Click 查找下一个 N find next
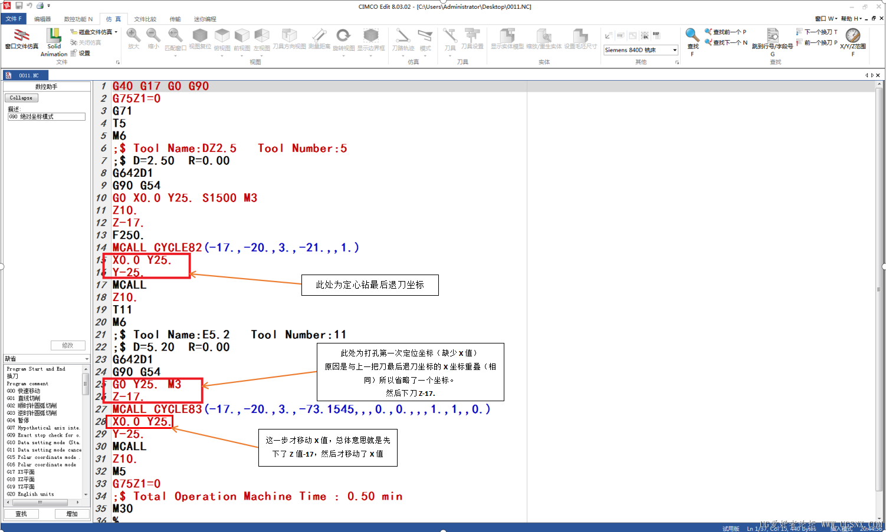The image size is (886, 532). (726, 42)
